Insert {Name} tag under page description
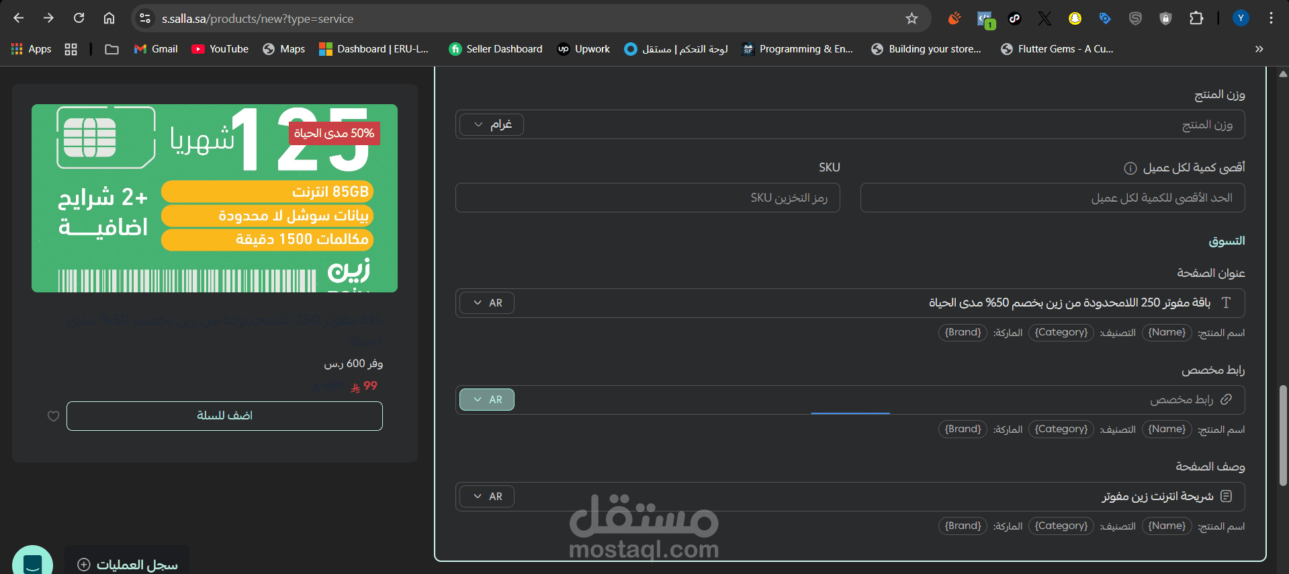 [x=1167, y=526]
